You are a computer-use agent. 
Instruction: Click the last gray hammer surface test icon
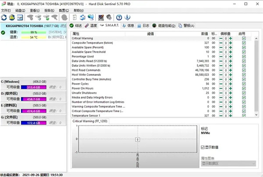[54, 17]
